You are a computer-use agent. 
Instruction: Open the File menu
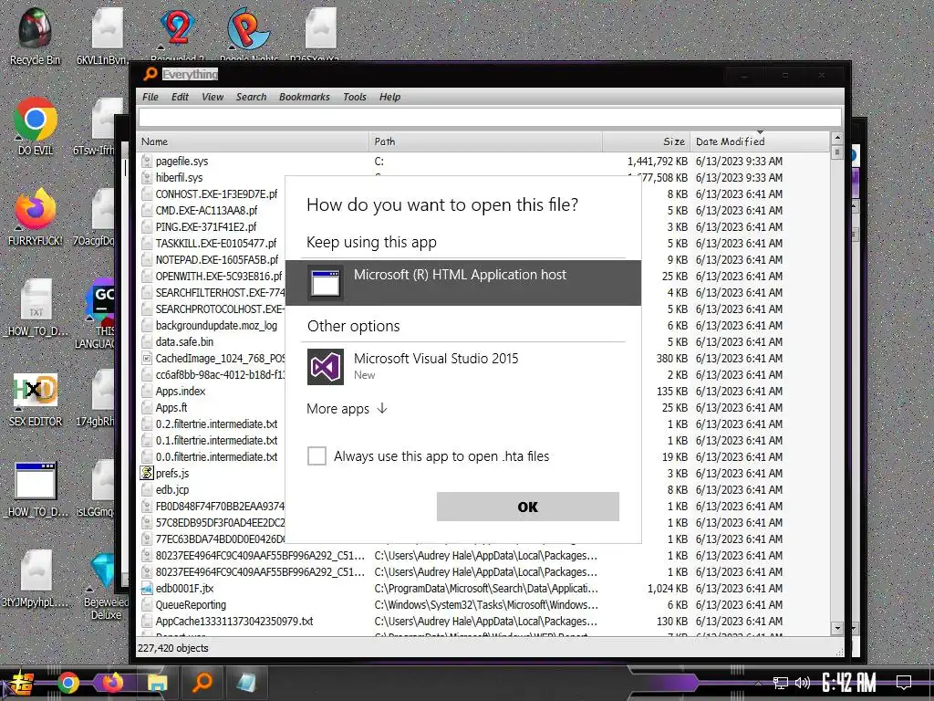coord(150,97)
